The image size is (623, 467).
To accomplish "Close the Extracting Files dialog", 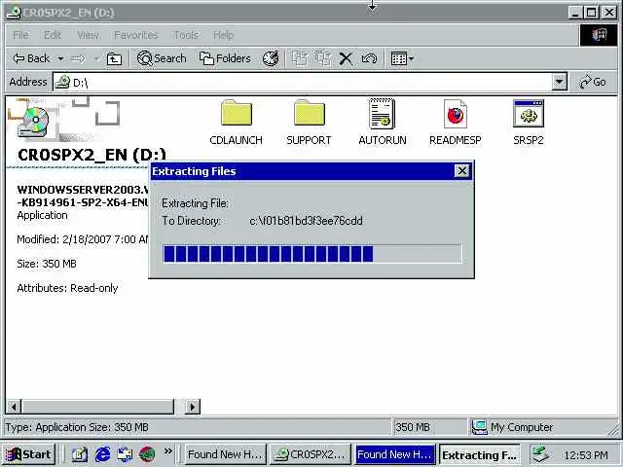I will tap(461, 171).
